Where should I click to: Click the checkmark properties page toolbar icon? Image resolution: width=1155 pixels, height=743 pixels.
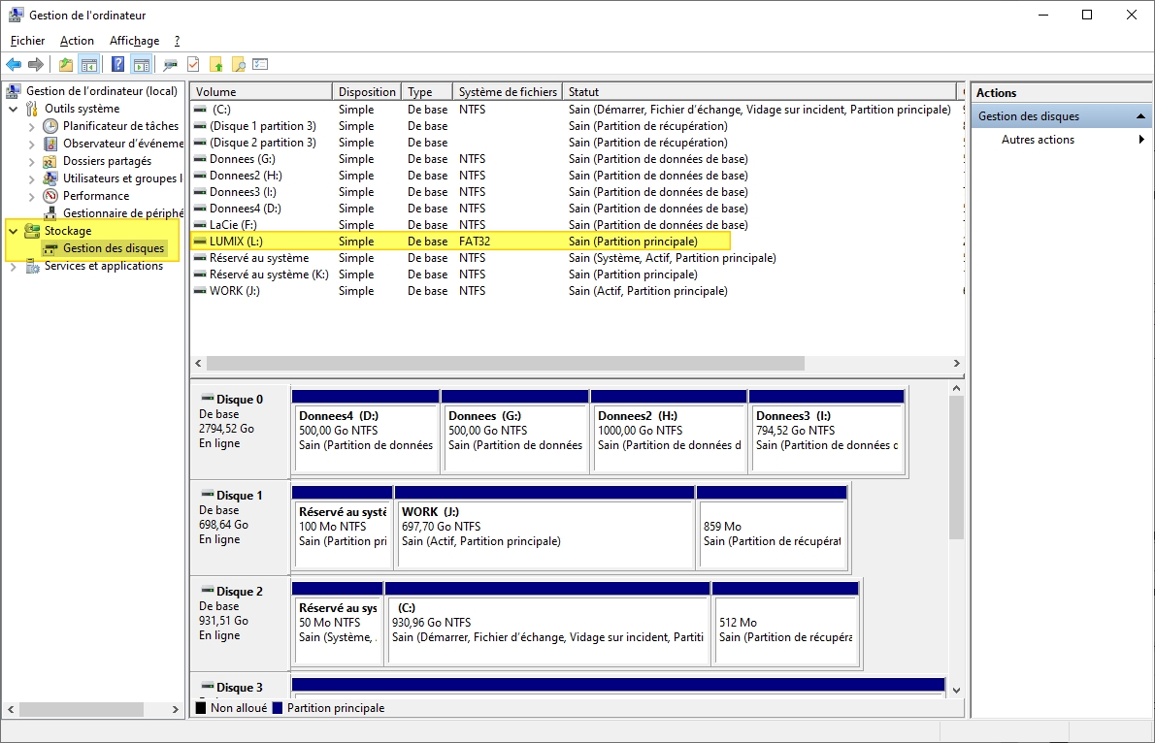click(x=193, y=65)
